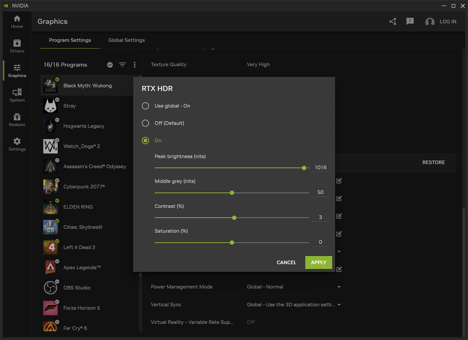Select the 'Use global - On' radio option
Viewport: 468px width, 340px height.
pos(146,106)
